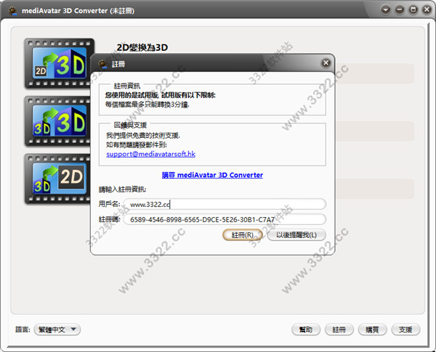Click the bottom 註冊 register button

[x=339, y=330]
